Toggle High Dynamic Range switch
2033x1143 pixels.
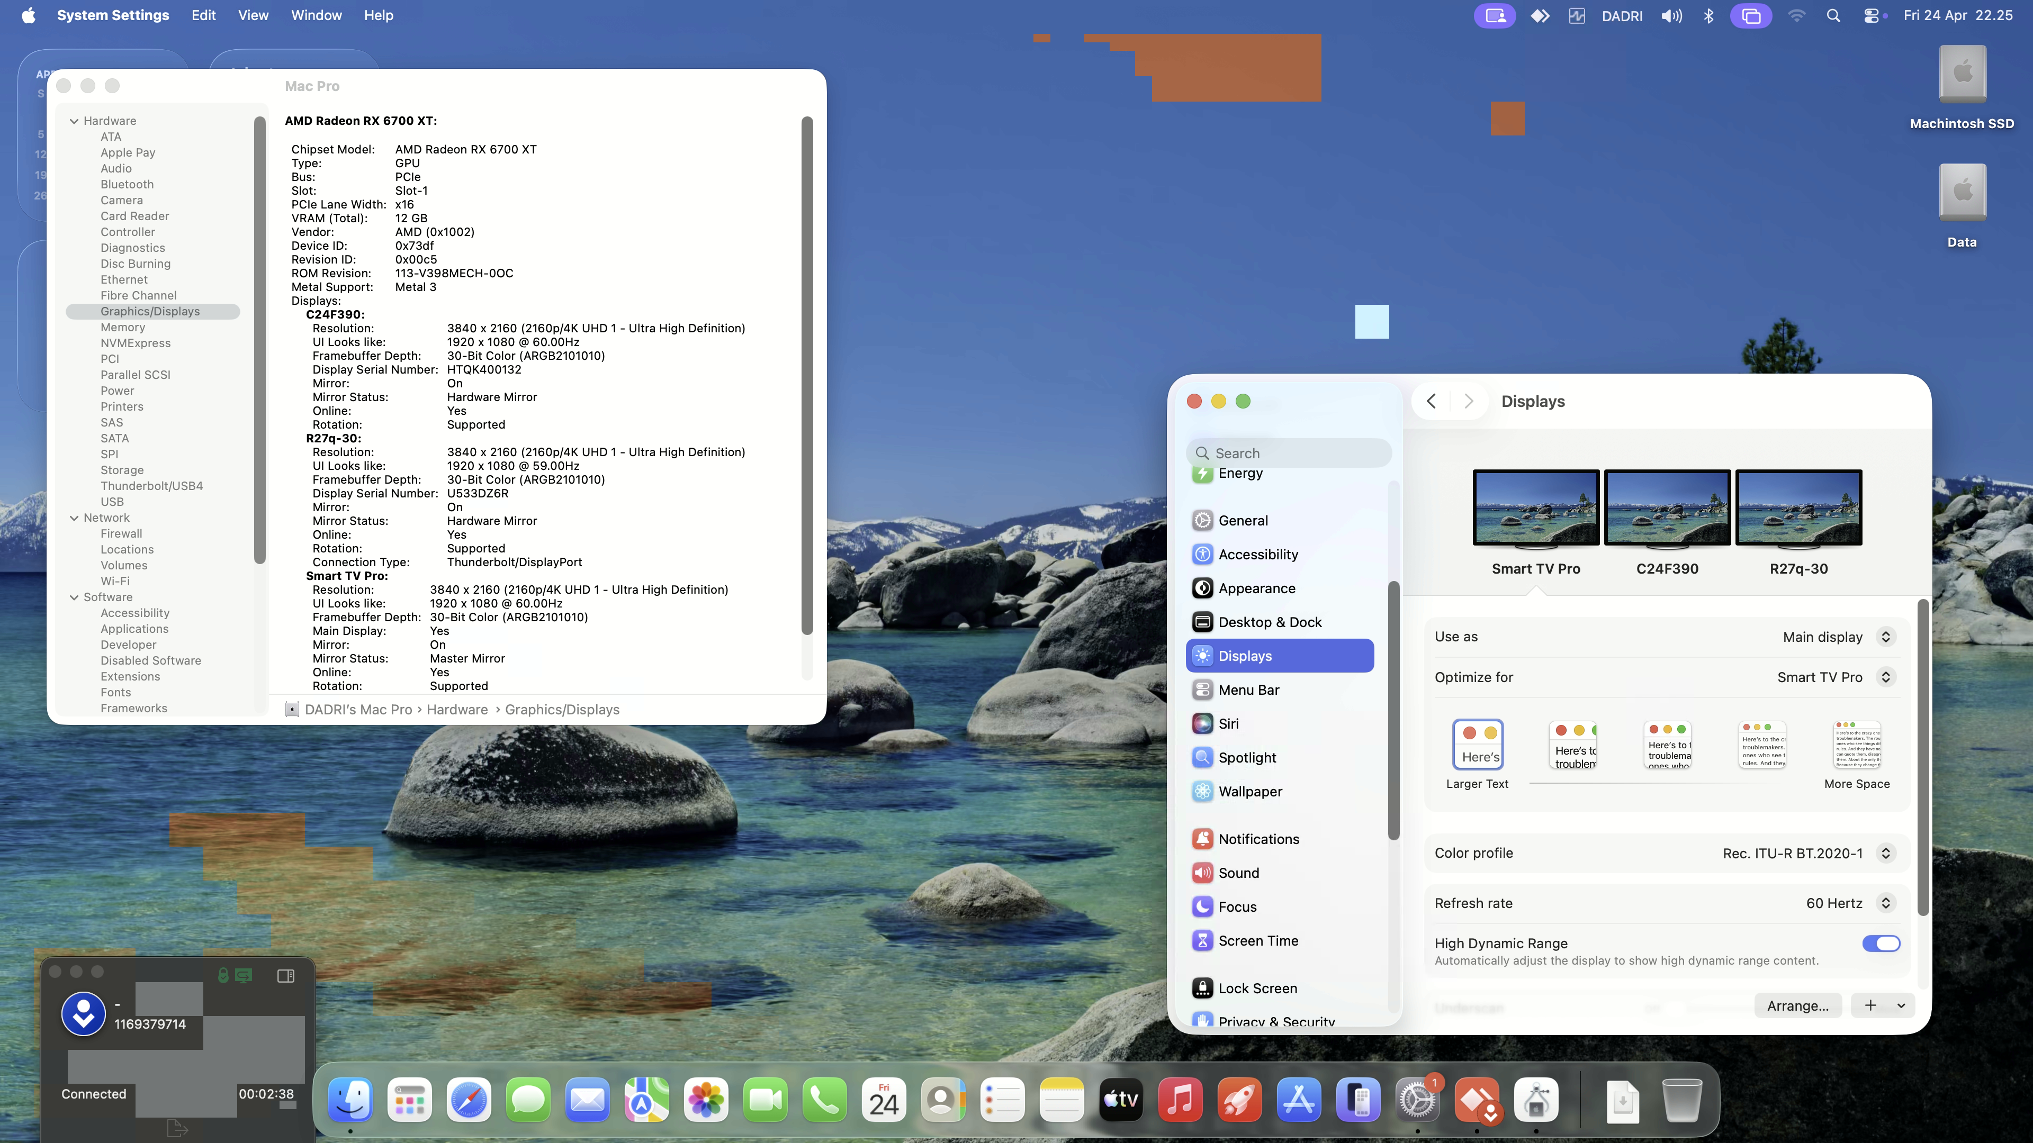[1881, 944]
